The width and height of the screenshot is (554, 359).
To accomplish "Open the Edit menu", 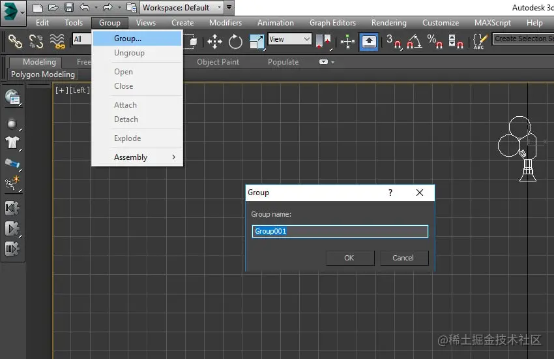I will click(x=42, y=23).
